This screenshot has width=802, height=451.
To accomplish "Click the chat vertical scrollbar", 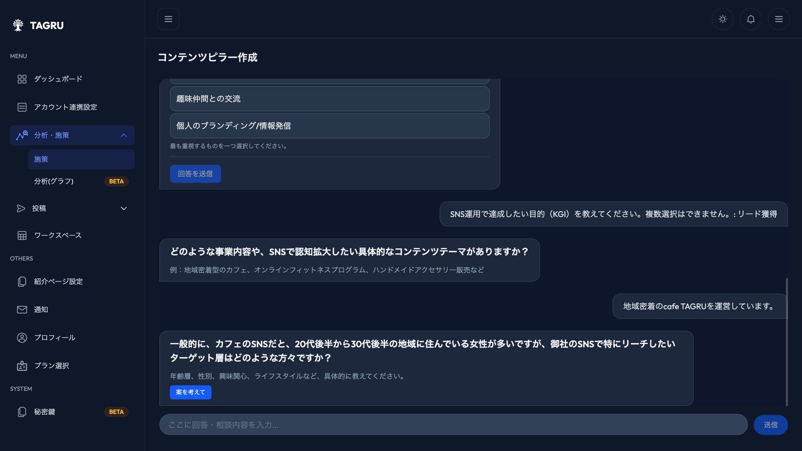I will coord(787,341).
